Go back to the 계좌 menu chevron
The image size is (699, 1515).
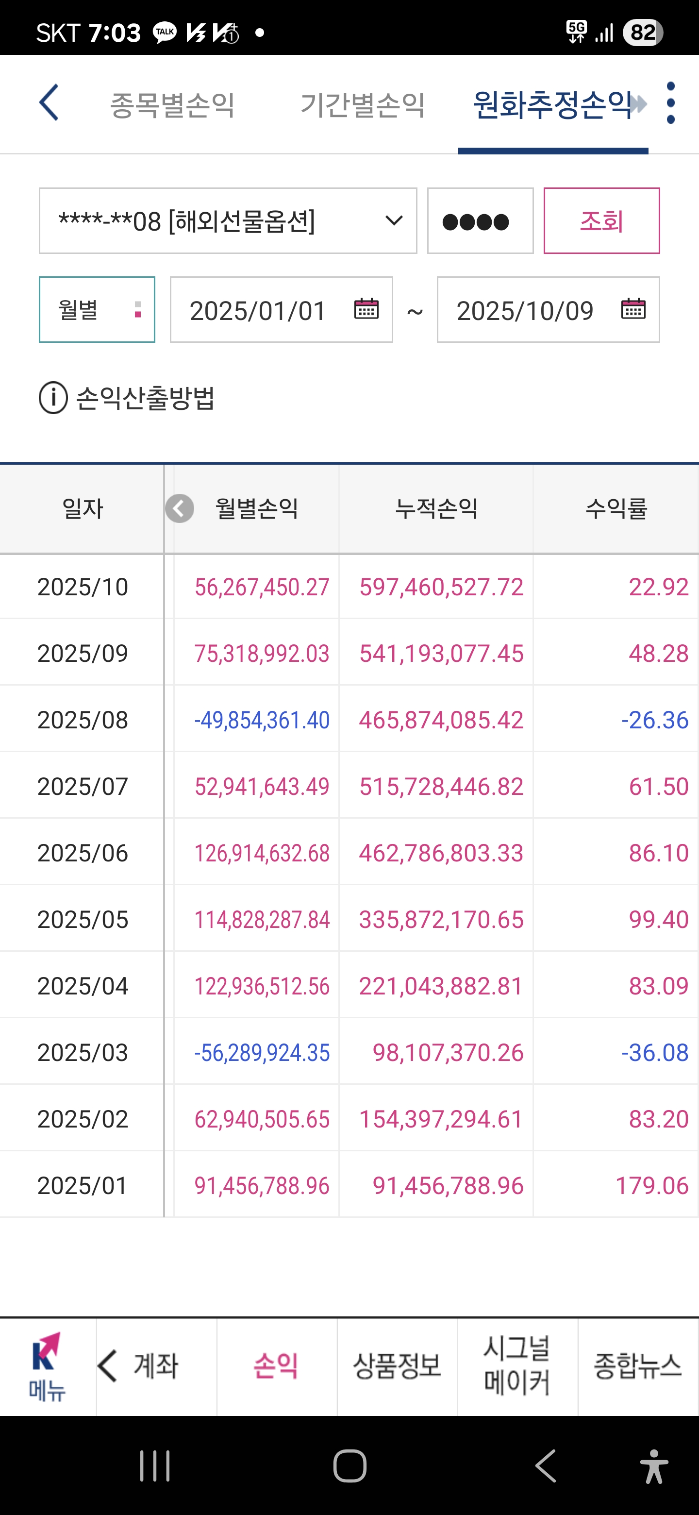coord(108,1365)
